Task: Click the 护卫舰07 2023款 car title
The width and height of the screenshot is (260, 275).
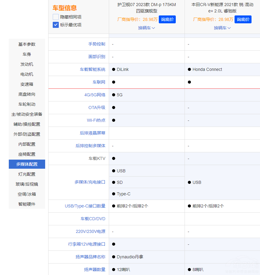Action: (x=147, y=8)
